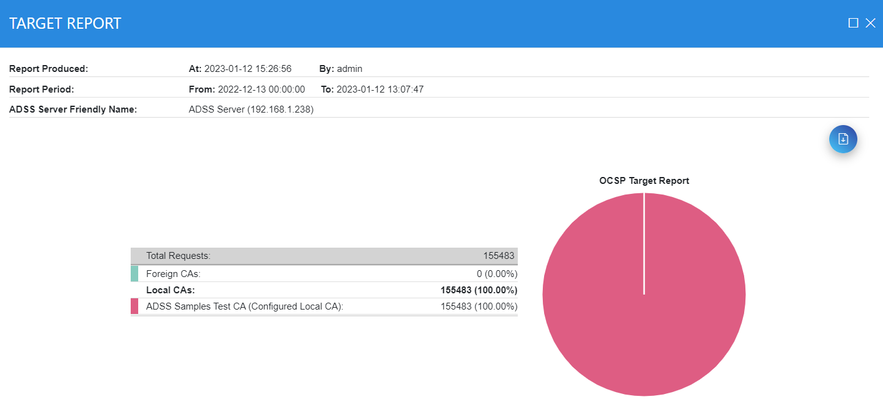Click the pink pie chart slice
Screen dimensions: 883x419
click(644, 325)
